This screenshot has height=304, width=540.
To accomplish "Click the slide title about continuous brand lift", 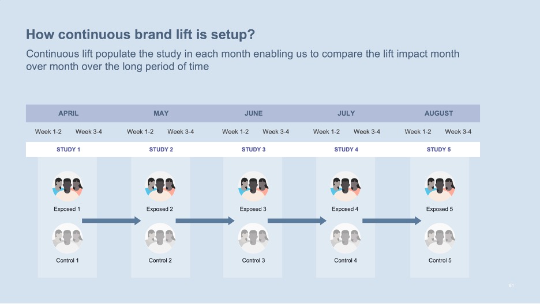I will pyautogui.click(x=141, y=35).
